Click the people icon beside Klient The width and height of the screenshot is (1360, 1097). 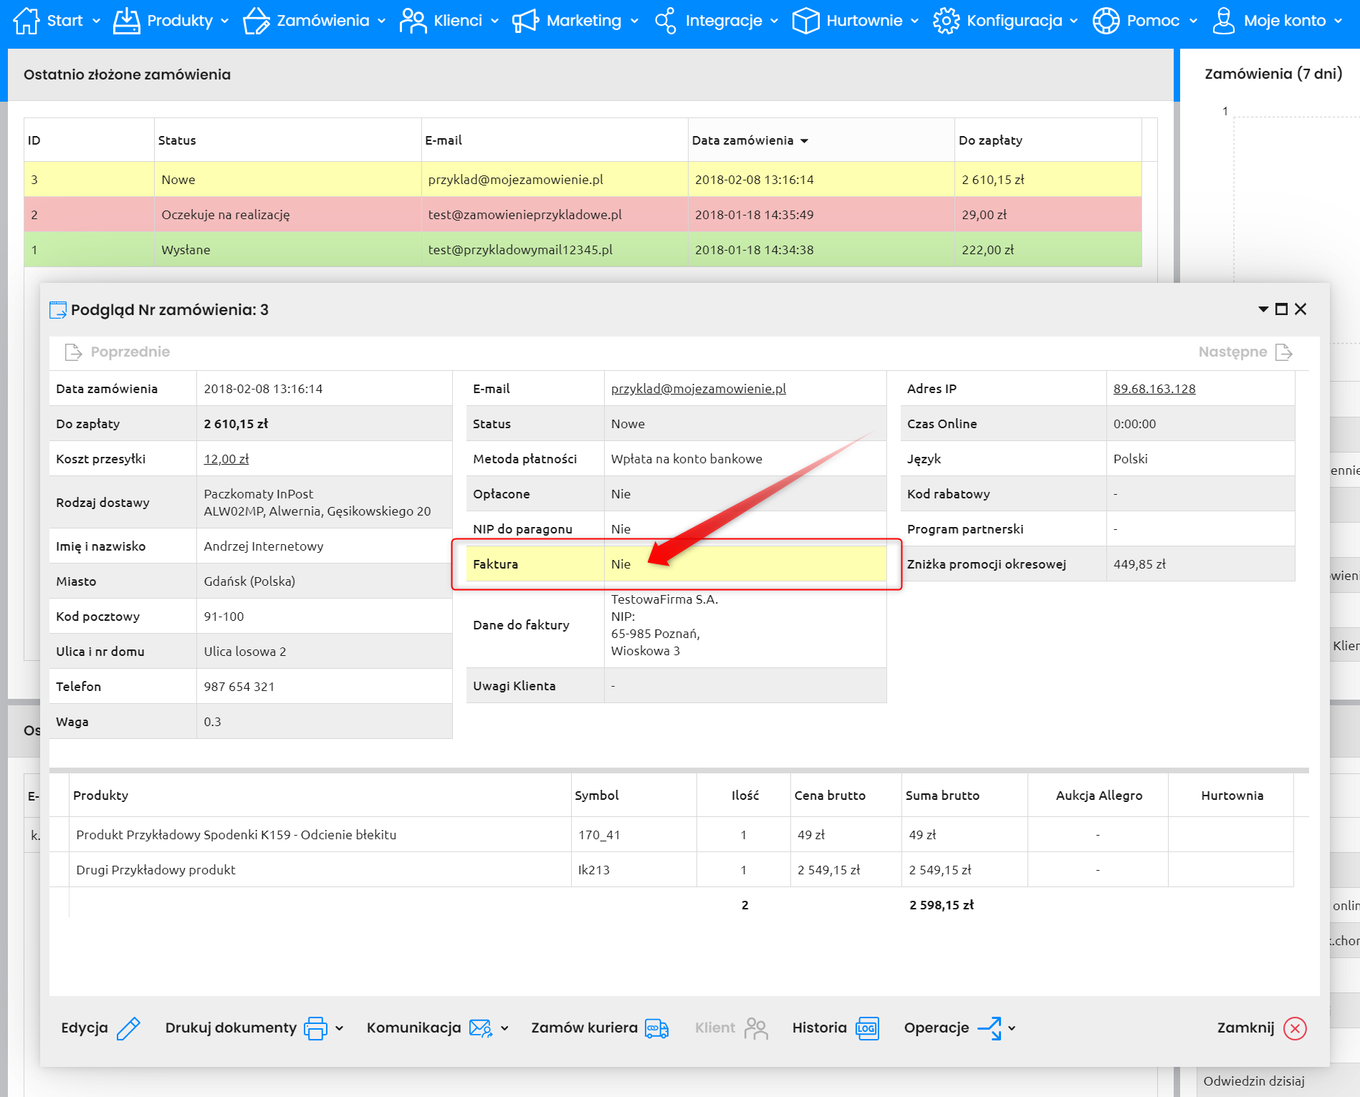tap(756, 1028)
